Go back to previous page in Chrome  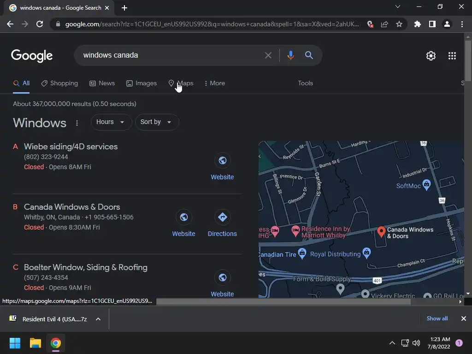[10, 24]
